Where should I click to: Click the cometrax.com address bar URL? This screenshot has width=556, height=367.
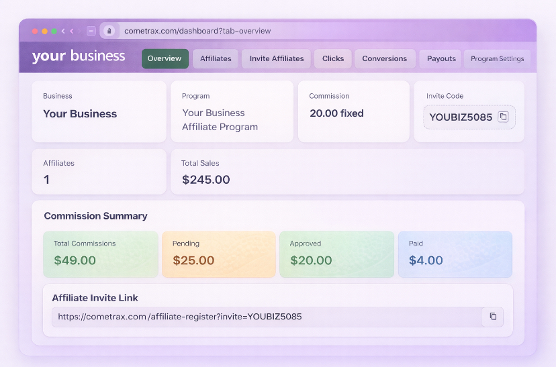click(x=197, y=31)
